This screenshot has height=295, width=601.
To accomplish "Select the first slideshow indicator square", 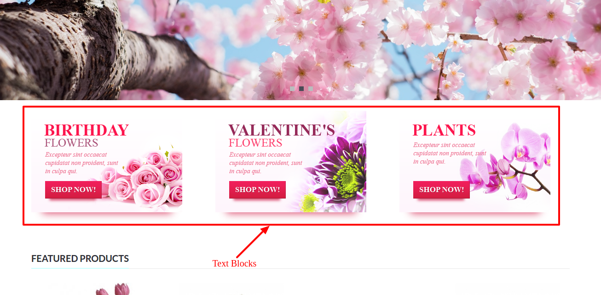I will click(292, 89).
